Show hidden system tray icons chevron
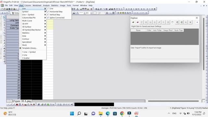The image size is (208, 117). 169,113
